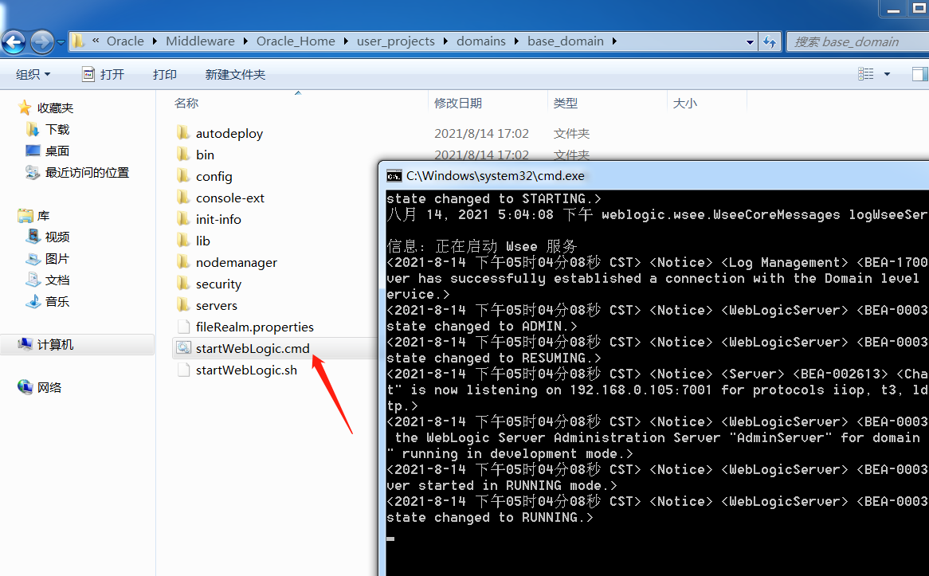Select the domains breadcrumb segment
The width and height of the screenshot is (929, 576).
point(481,41)
